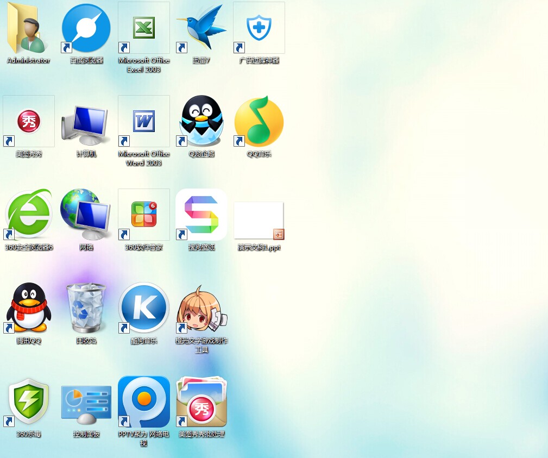This screenshot has width=548, height=458.
Task: Click the "Administrator" label text
Action: pos(29,60)
